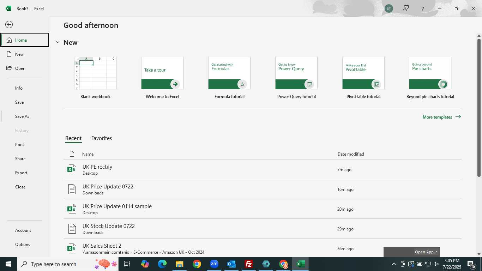Screen dimensions: 482x271
Task: Switch to the Favorites tab
Action: [x=102, y=138]
